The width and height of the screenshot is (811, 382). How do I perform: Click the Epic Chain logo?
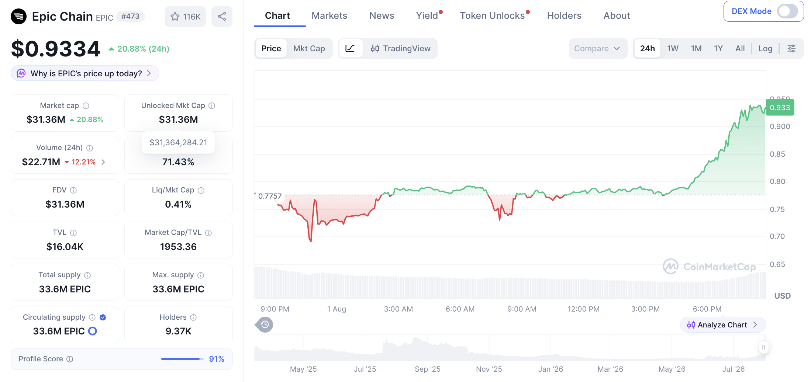click(18, 16)
